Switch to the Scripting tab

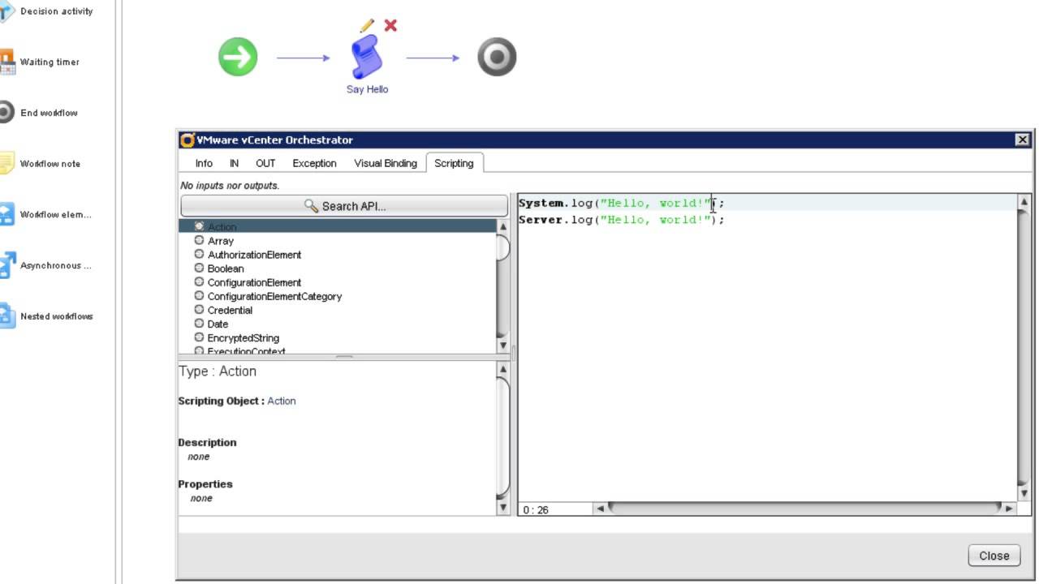coord(454,163)
